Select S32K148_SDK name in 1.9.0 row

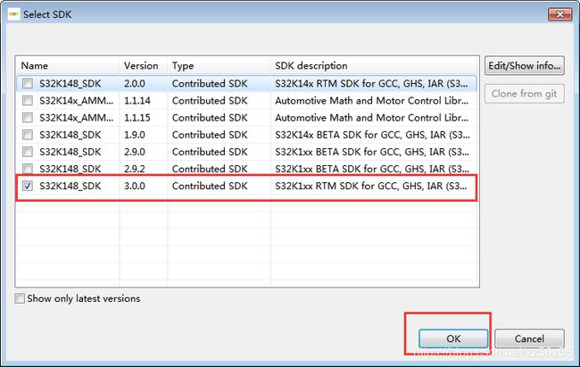(x=70, y=135)
